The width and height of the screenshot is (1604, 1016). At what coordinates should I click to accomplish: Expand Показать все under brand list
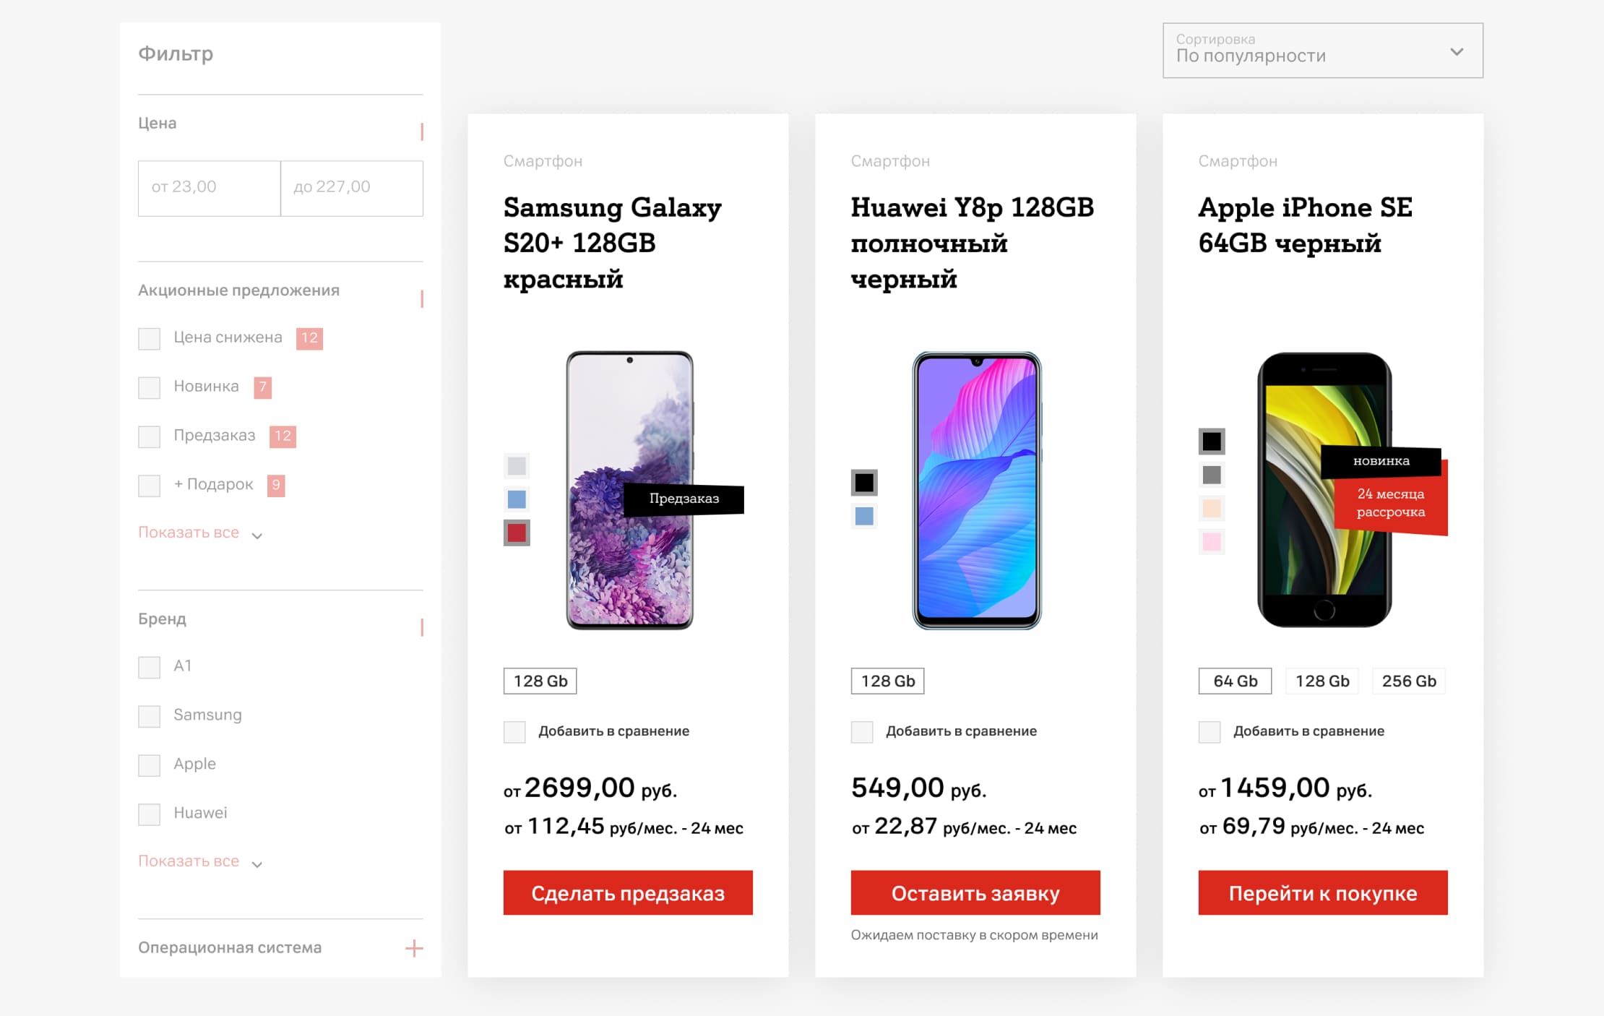[199, 862]
